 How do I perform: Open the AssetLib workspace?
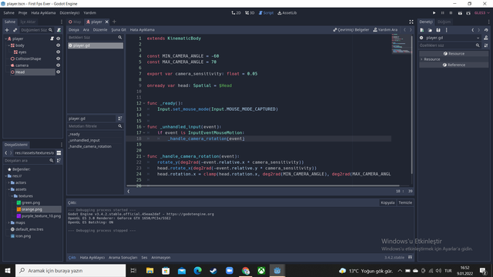click(287, 13)
